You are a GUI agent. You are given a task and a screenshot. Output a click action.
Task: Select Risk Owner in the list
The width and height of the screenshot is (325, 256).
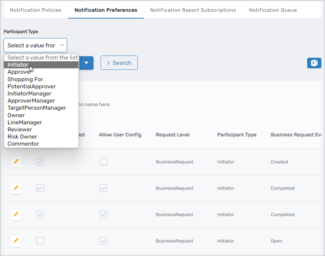(x=22, y=136)
